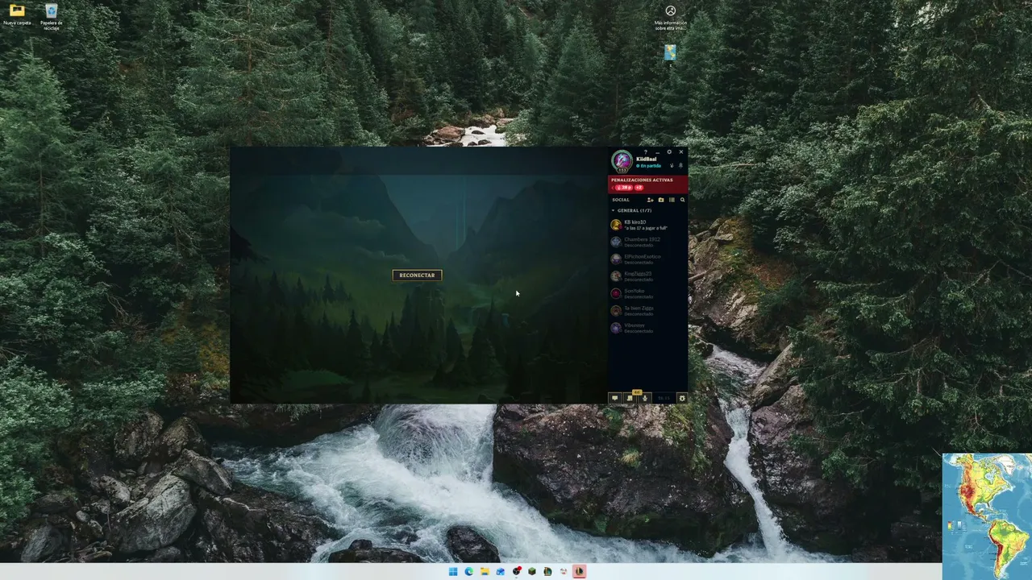1032x580 pixels.
Task: Select friend ElPichonExotico
Action: 648,259
